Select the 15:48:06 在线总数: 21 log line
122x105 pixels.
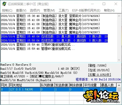click(54, 36)
